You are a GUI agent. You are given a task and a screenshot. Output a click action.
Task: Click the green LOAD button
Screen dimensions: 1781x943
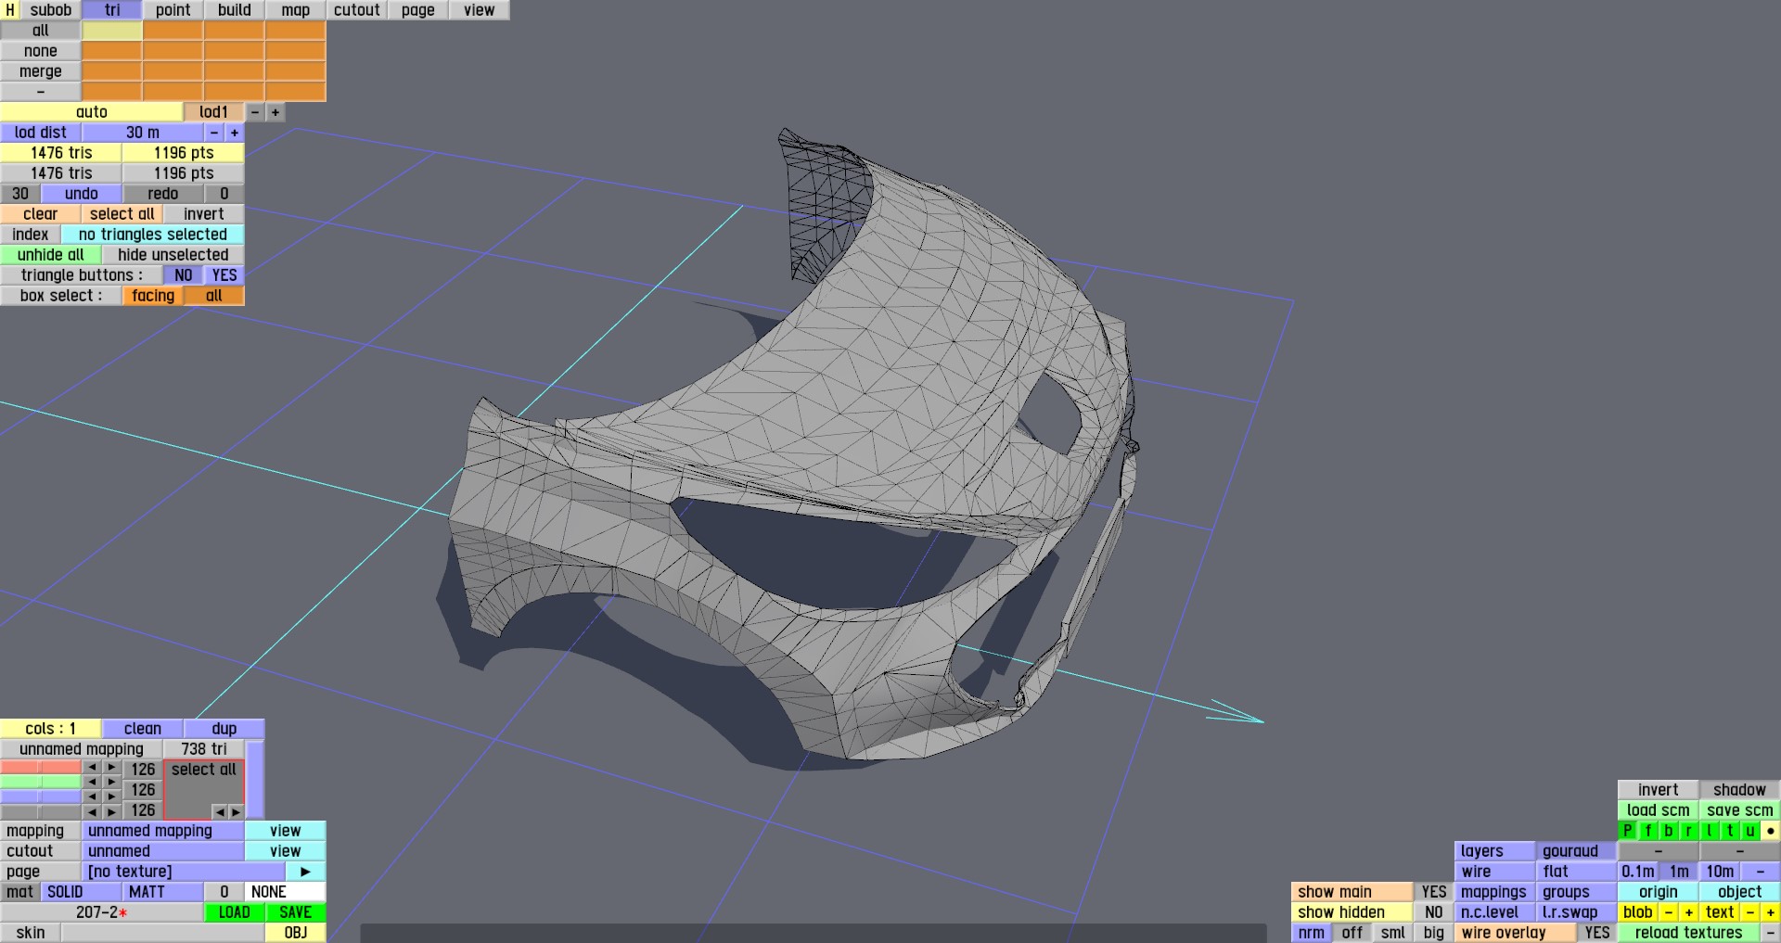point(234,912)
